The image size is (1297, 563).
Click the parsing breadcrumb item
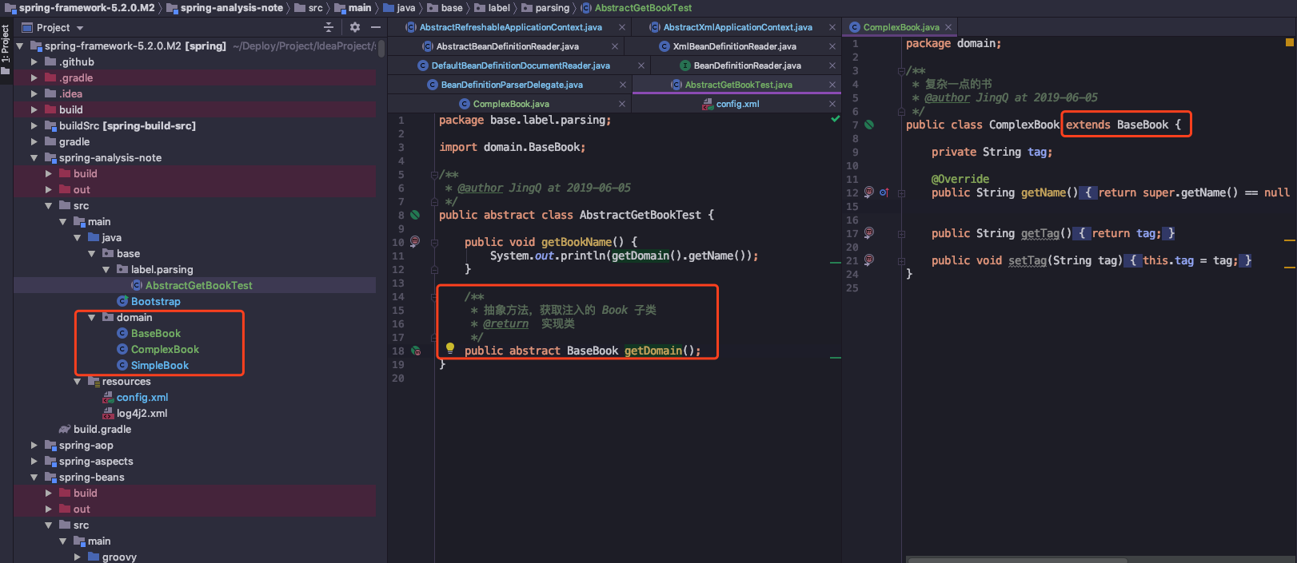[545, 8]
